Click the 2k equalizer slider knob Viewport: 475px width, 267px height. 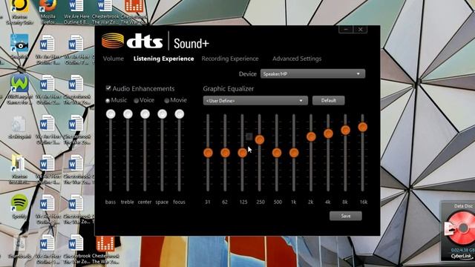311,136
